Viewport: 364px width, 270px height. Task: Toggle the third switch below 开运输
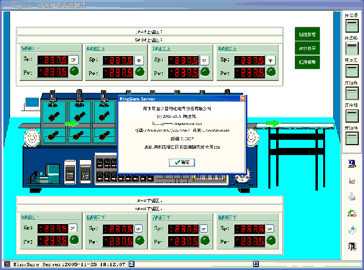[352, 71]
